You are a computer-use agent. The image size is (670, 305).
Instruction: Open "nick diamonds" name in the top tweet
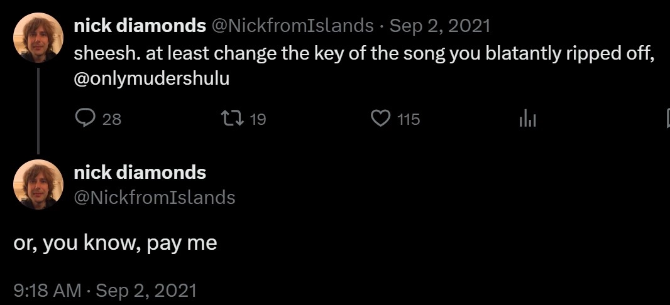pyautogui.click(x=140, y=26)
